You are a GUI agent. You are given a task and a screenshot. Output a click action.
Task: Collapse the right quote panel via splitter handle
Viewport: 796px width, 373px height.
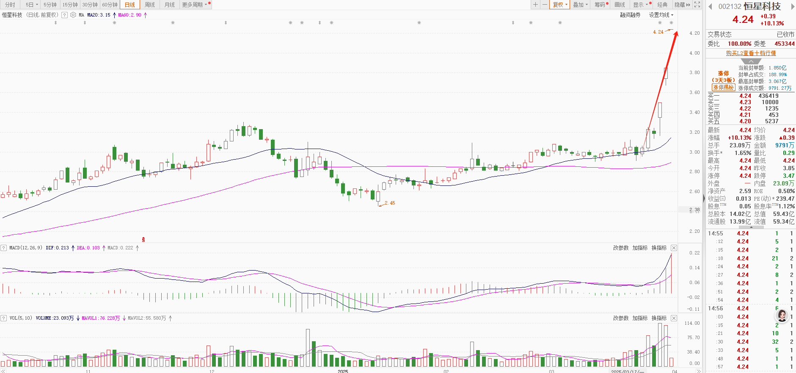click(704, 198)
